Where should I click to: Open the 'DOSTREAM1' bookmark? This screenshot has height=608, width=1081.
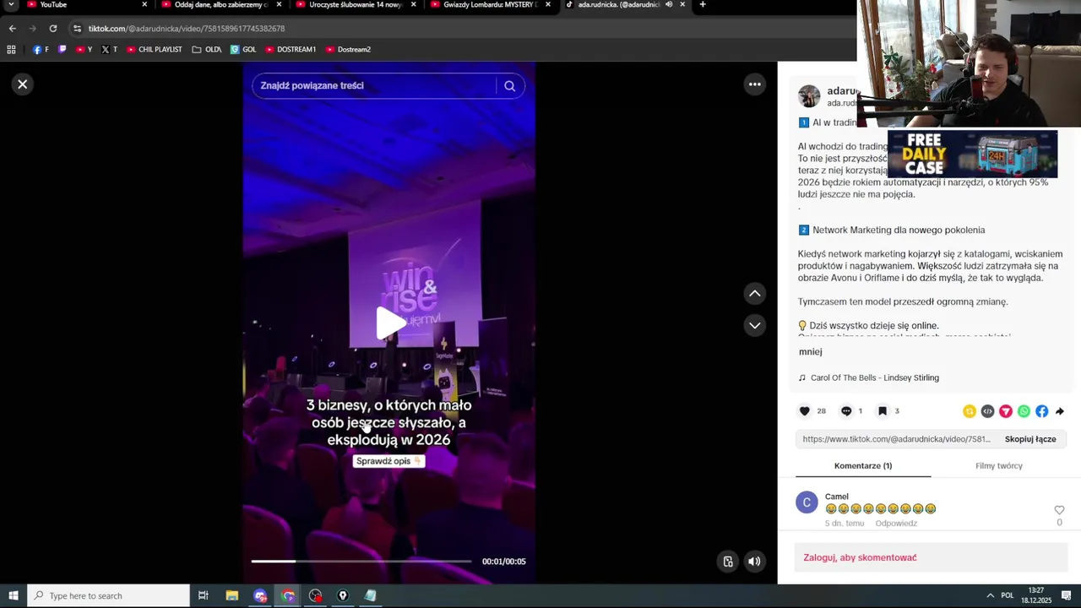click(x=291, y=50)
